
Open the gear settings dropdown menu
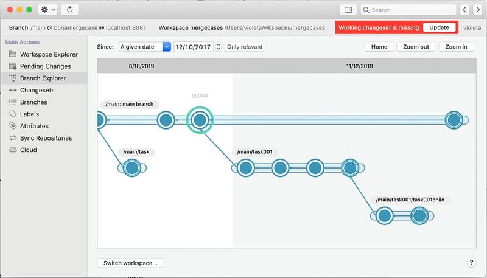(x=47, y=10)
